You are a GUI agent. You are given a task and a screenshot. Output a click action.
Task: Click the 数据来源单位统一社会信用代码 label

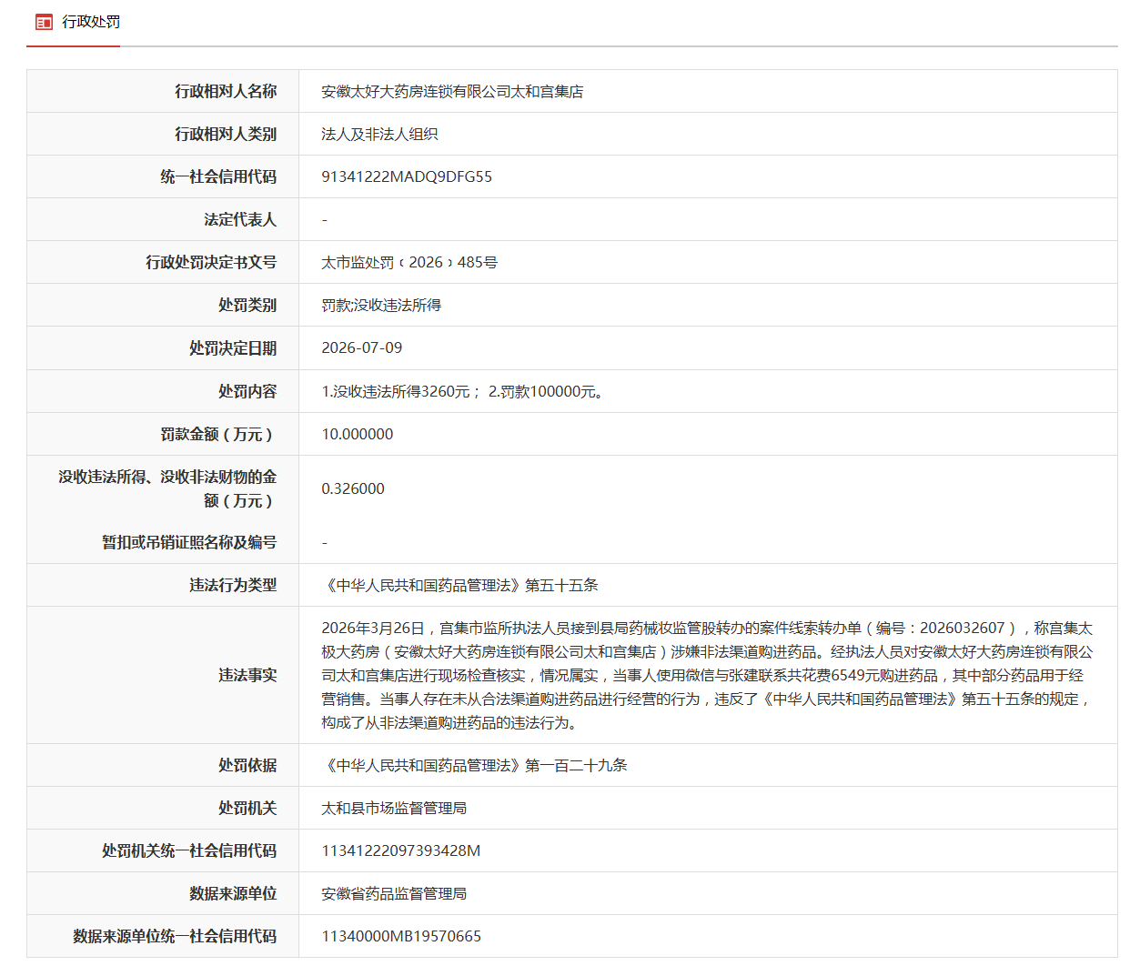click(175, 936)
